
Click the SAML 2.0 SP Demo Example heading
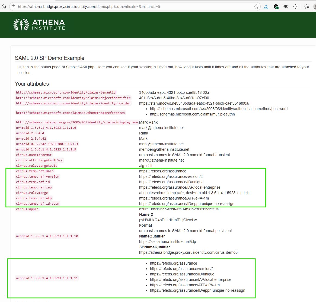pyautogui.click(x=50, y=58)
